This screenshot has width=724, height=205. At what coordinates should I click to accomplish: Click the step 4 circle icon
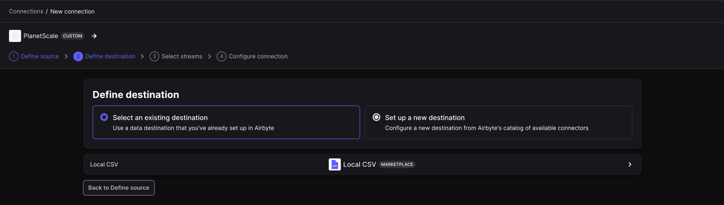(221, 56)
